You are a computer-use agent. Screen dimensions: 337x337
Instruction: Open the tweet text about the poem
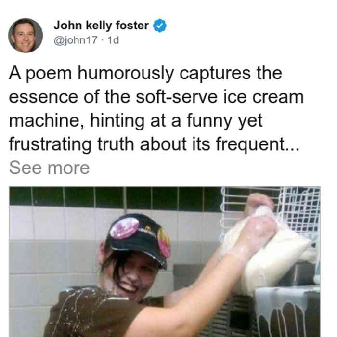[156, 108]
